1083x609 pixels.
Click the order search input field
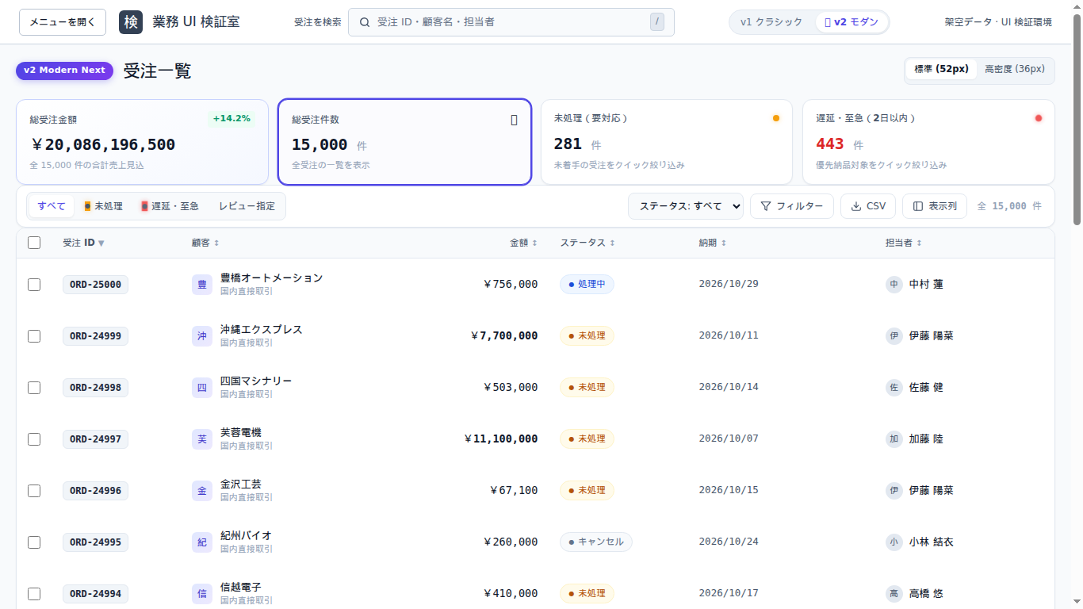coord(511,22)
